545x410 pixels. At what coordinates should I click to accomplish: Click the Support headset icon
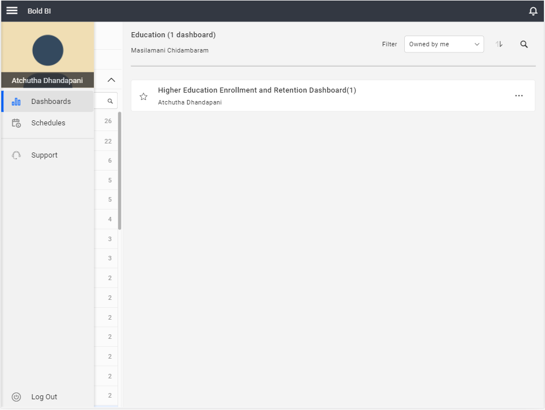[16, 155]
